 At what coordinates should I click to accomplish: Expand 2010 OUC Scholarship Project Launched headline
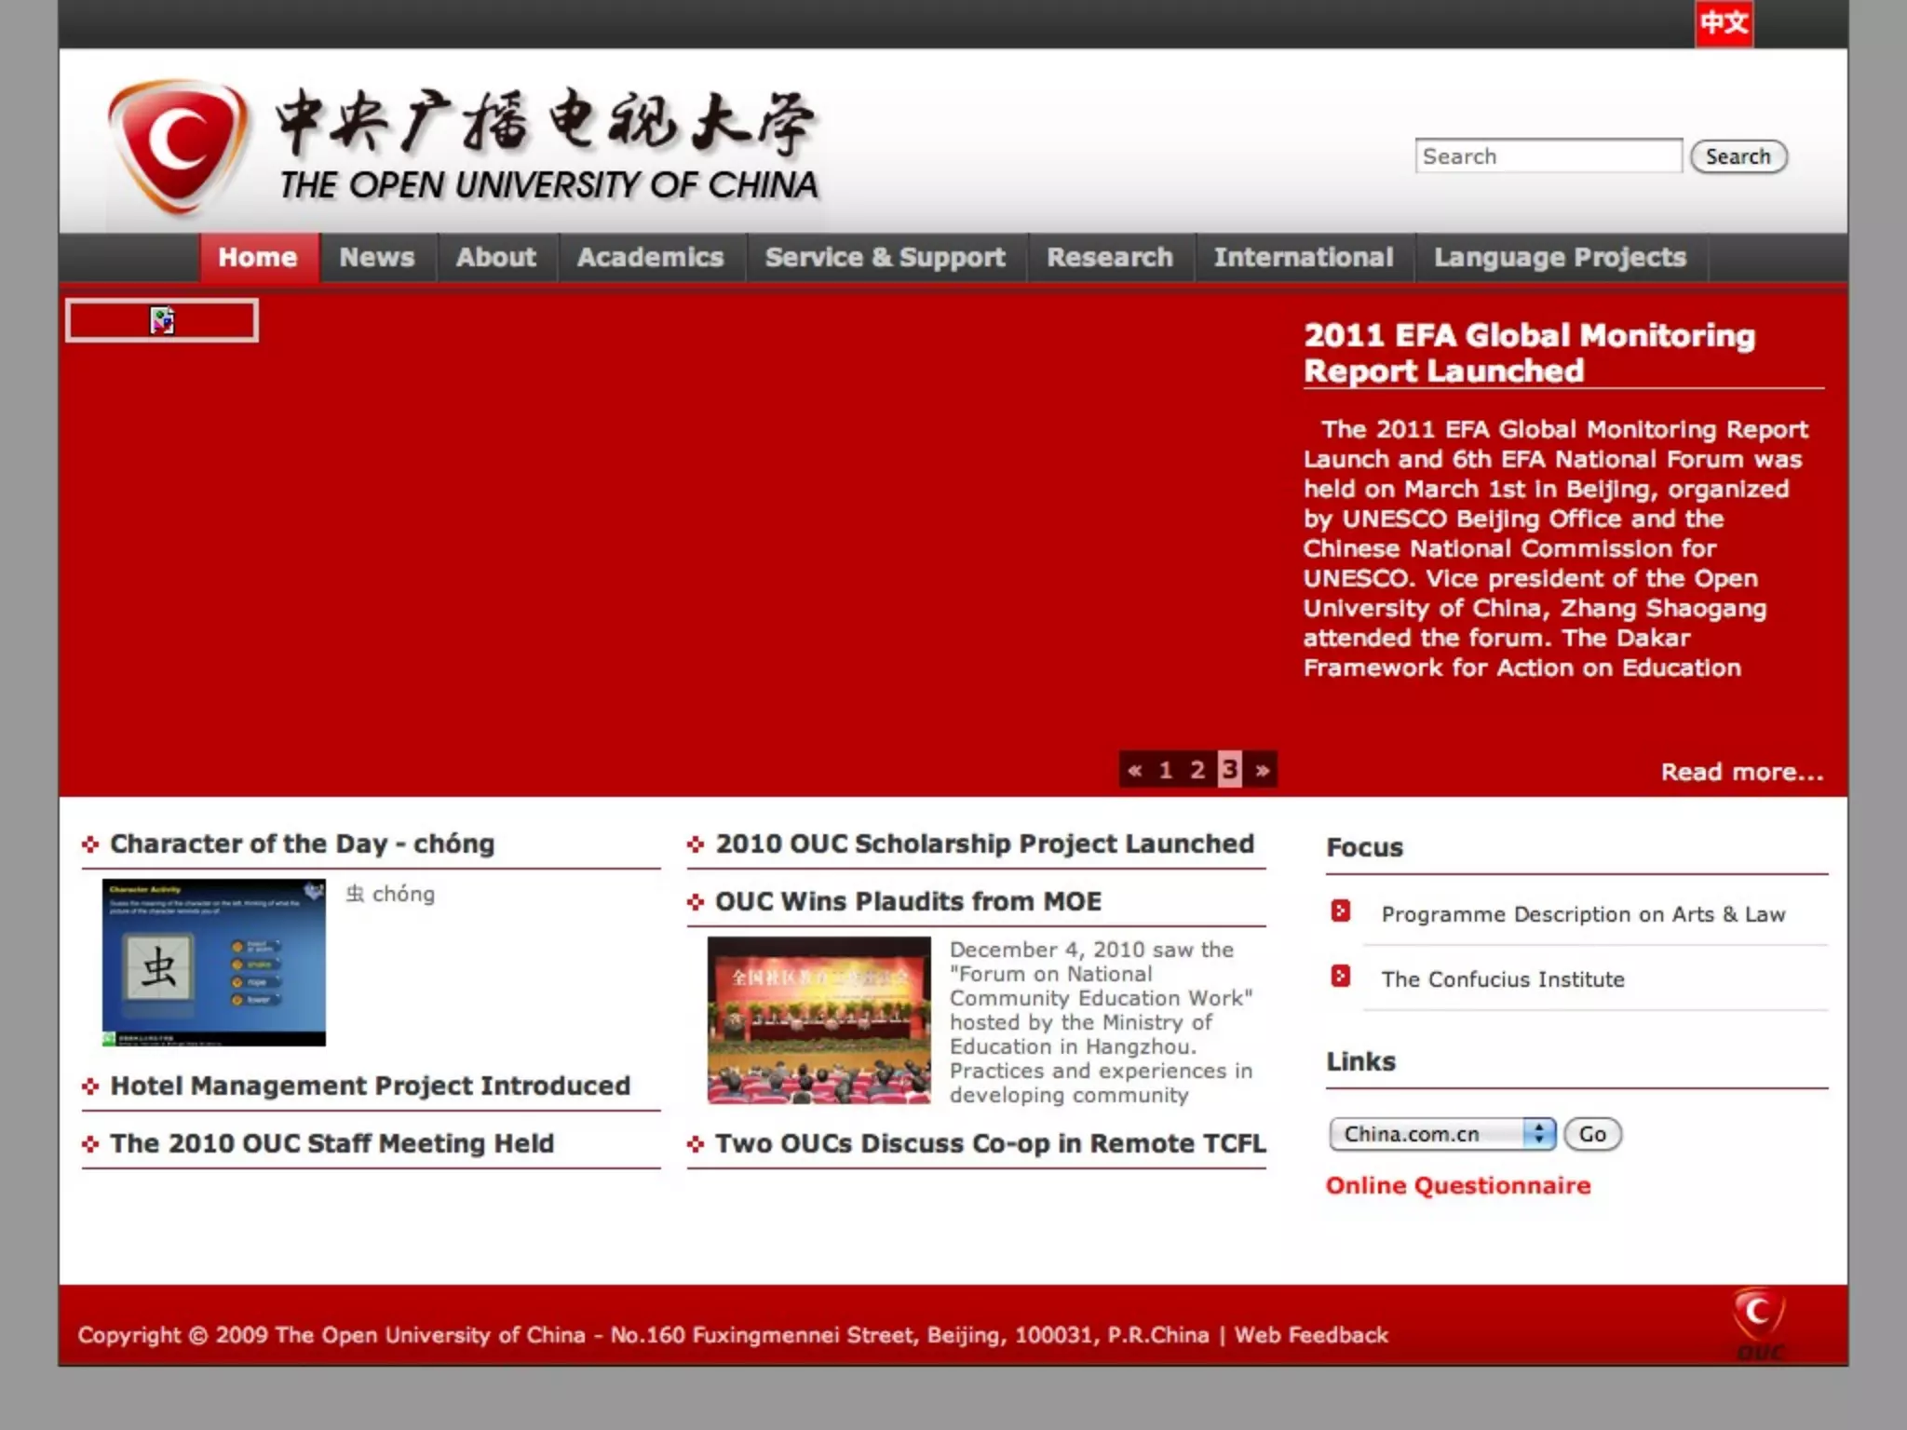984,843
